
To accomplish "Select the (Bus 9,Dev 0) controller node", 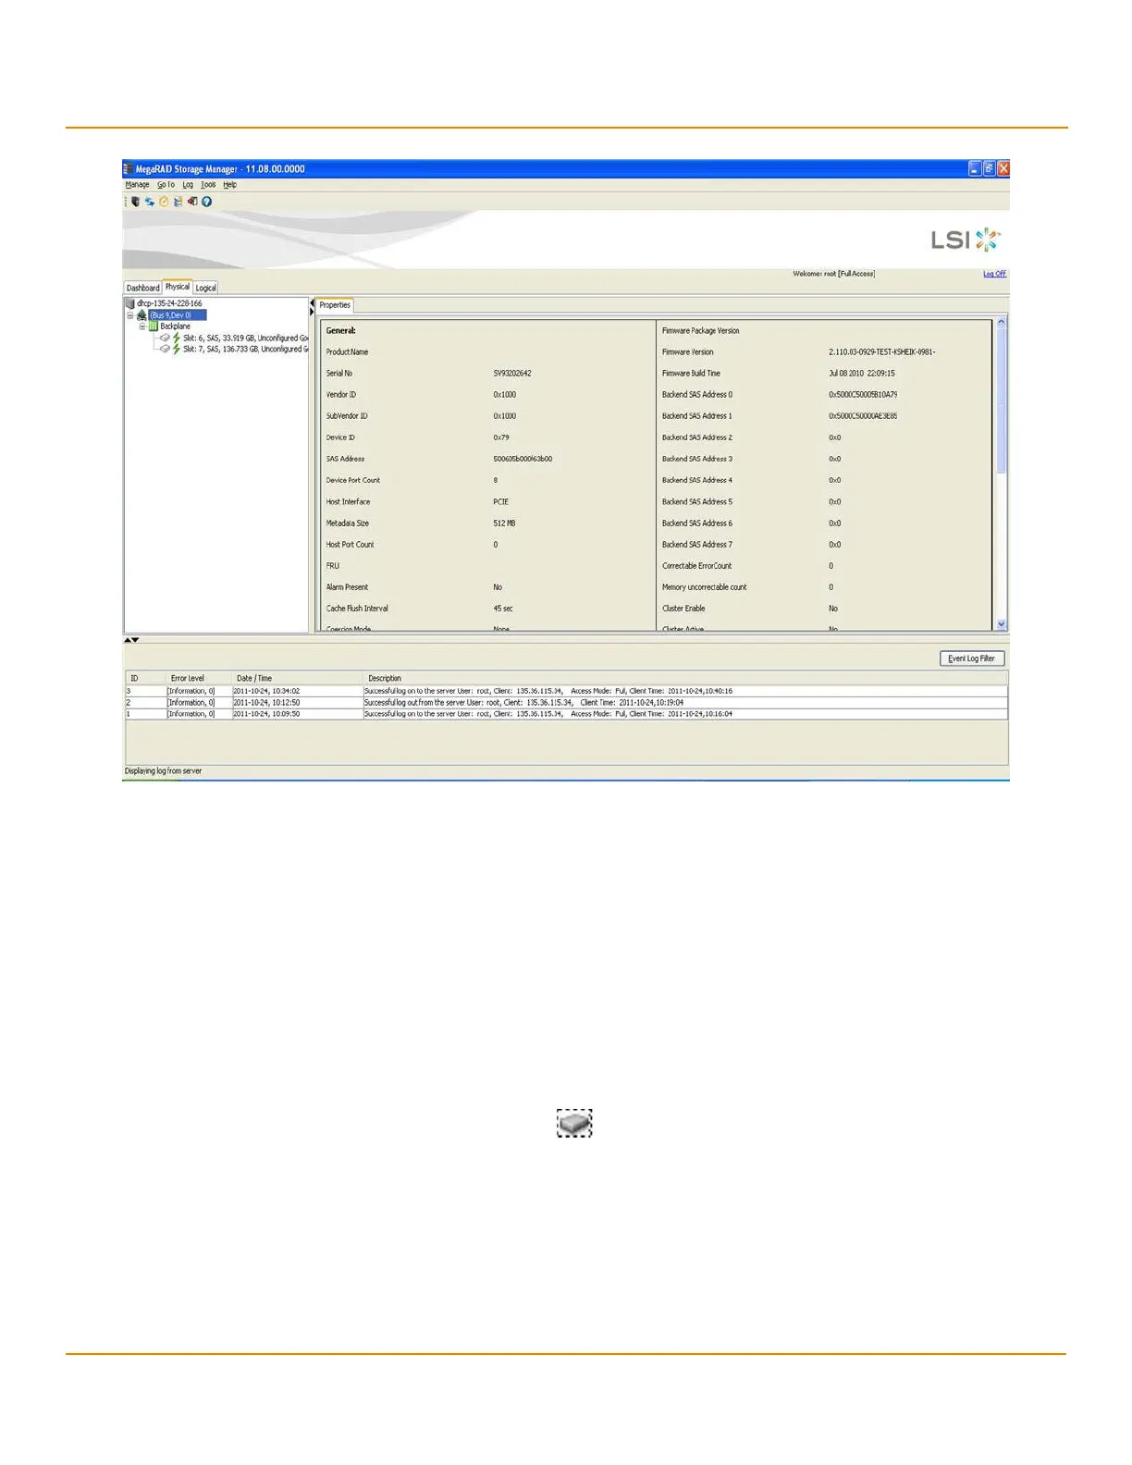I will 177,315.
